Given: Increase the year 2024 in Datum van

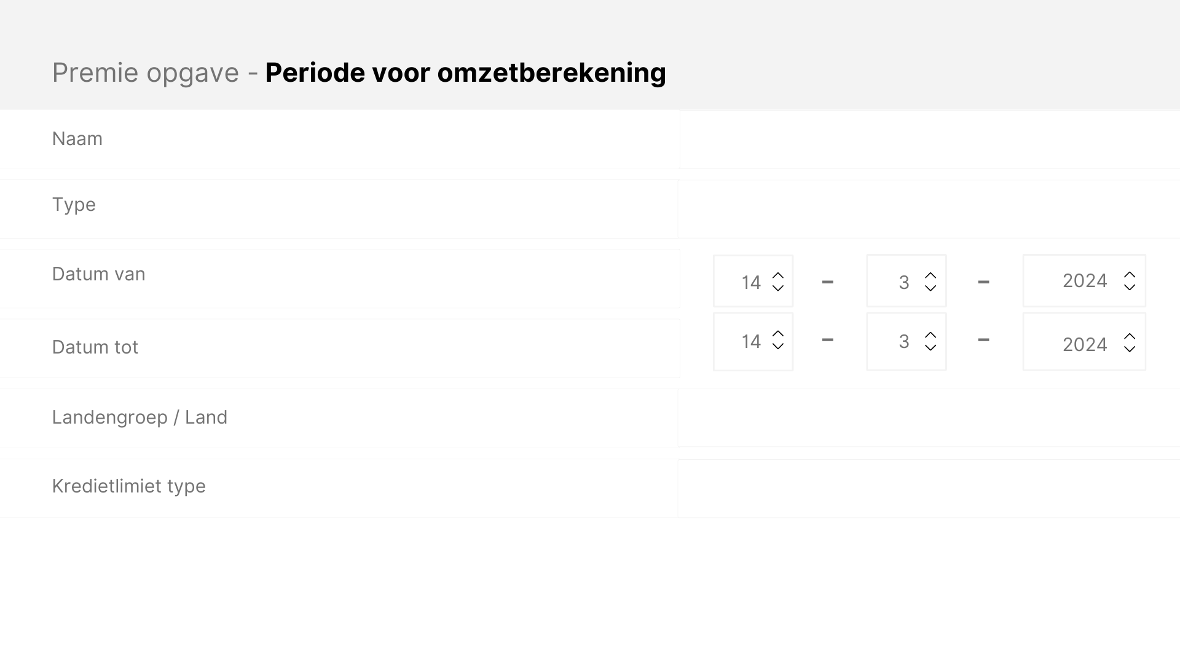Looking at the screenshot, I should tap(1130, 274).
